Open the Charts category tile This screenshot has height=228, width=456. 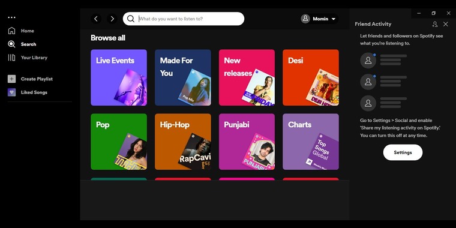point(311,142)
